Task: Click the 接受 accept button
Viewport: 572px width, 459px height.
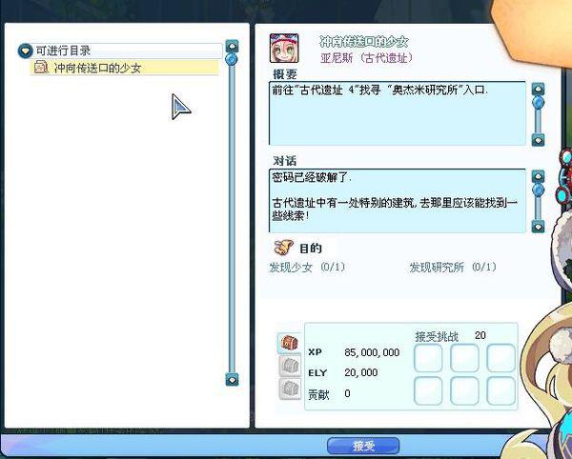Action: click(x=363, y=446)
